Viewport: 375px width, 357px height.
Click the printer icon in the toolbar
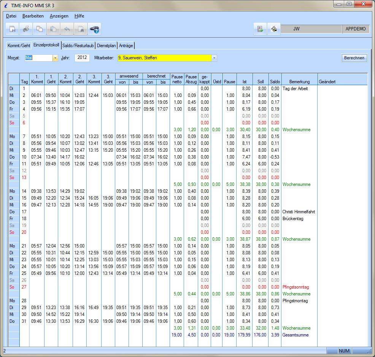tap(26, 29)
